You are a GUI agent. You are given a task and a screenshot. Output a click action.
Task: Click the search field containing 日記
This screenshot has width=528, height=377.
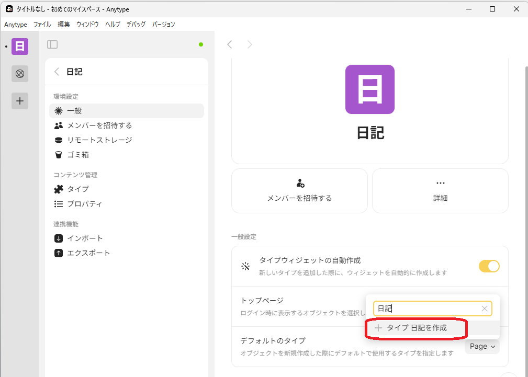point(432,309)
